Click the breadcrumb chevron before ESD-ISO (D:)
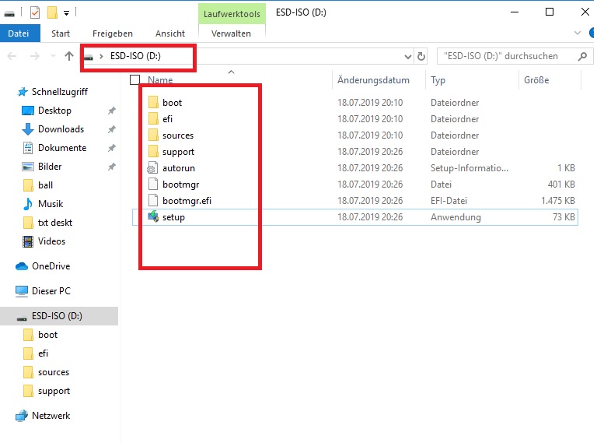Viewport: 597px width, 443px height. point(101,56)
